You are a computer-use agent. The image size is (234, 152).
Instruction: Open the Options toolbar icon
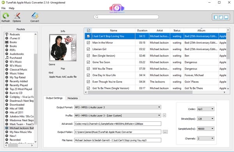pos(17,16)
